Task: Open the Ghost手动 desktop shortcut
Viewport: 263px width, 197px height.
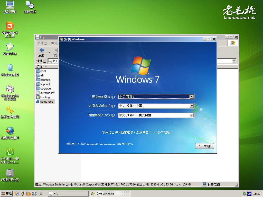Action: [x=10, y=49]
